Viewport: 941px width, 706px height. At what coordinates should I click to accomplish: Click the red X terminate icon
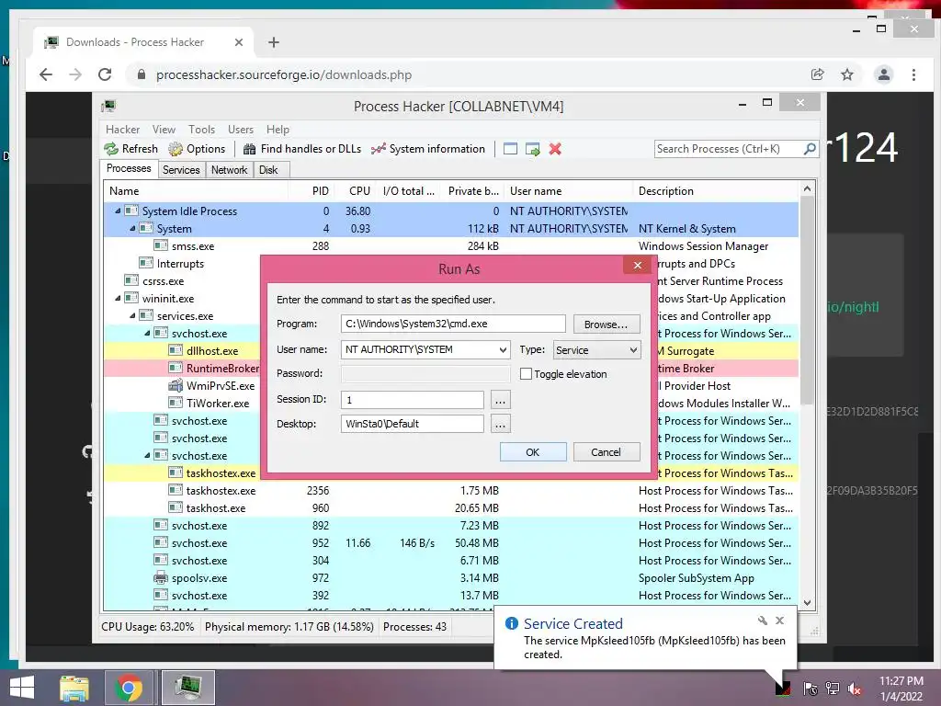(x=555, y=149)
